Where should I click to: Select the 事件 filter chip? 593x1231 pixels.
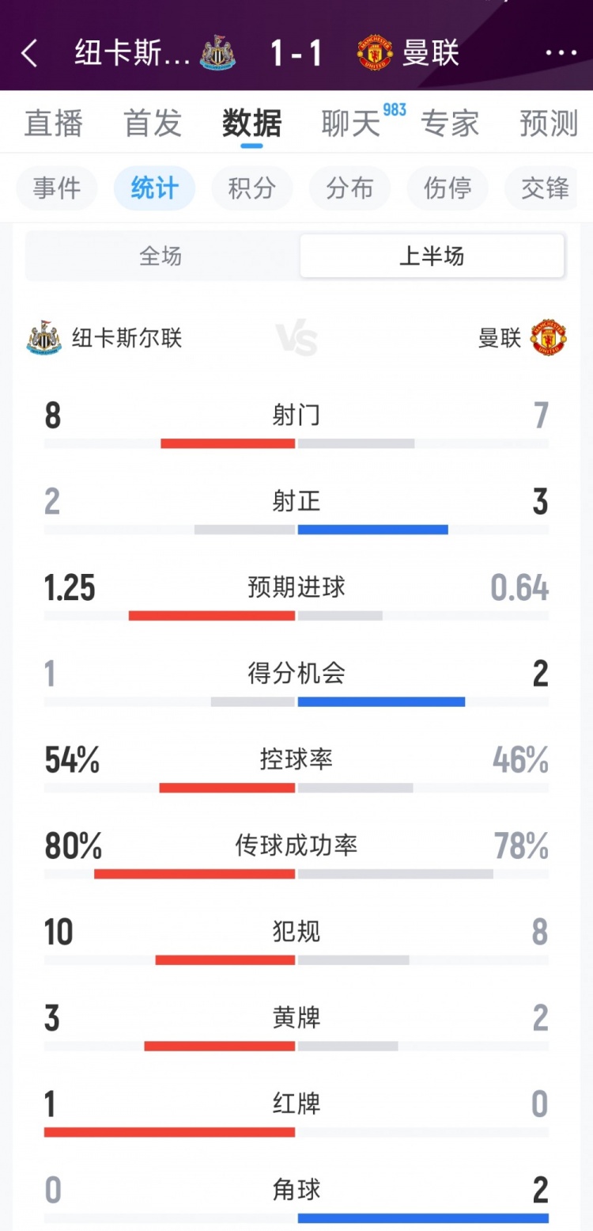click(x=57, y=188)
